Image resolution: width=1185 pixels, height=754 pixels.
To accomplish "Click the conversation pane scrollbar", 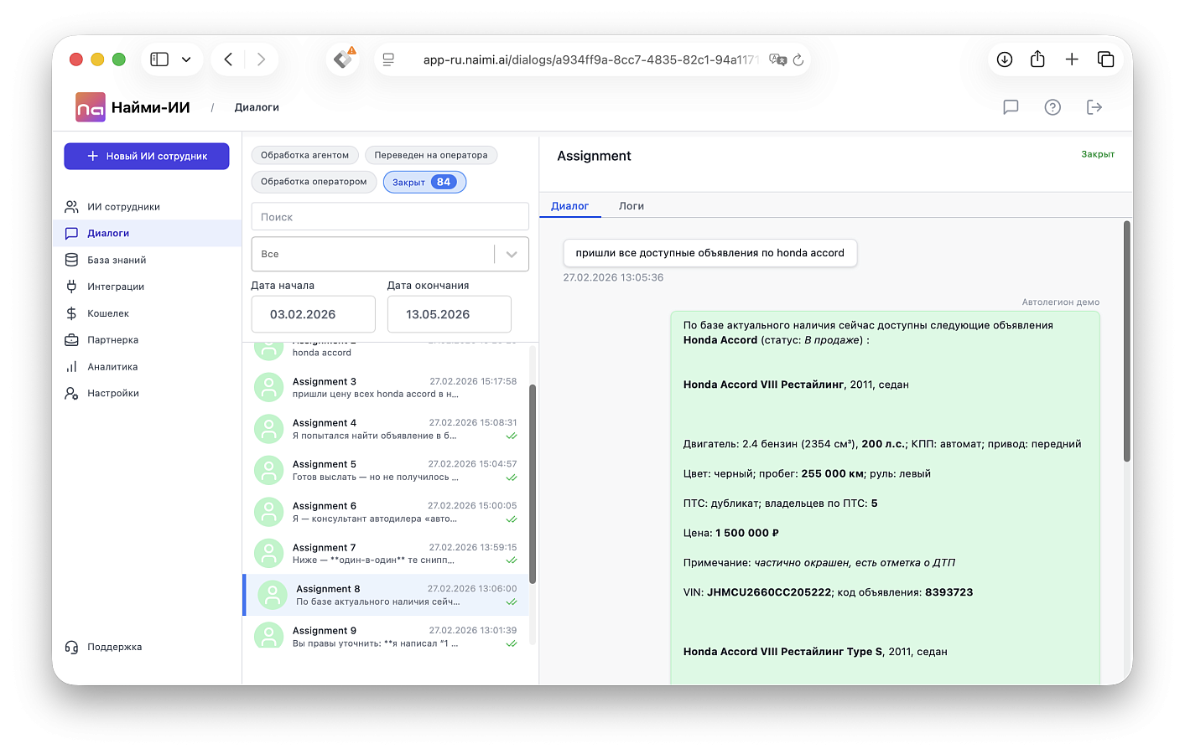I will [x=1127, y=342].
